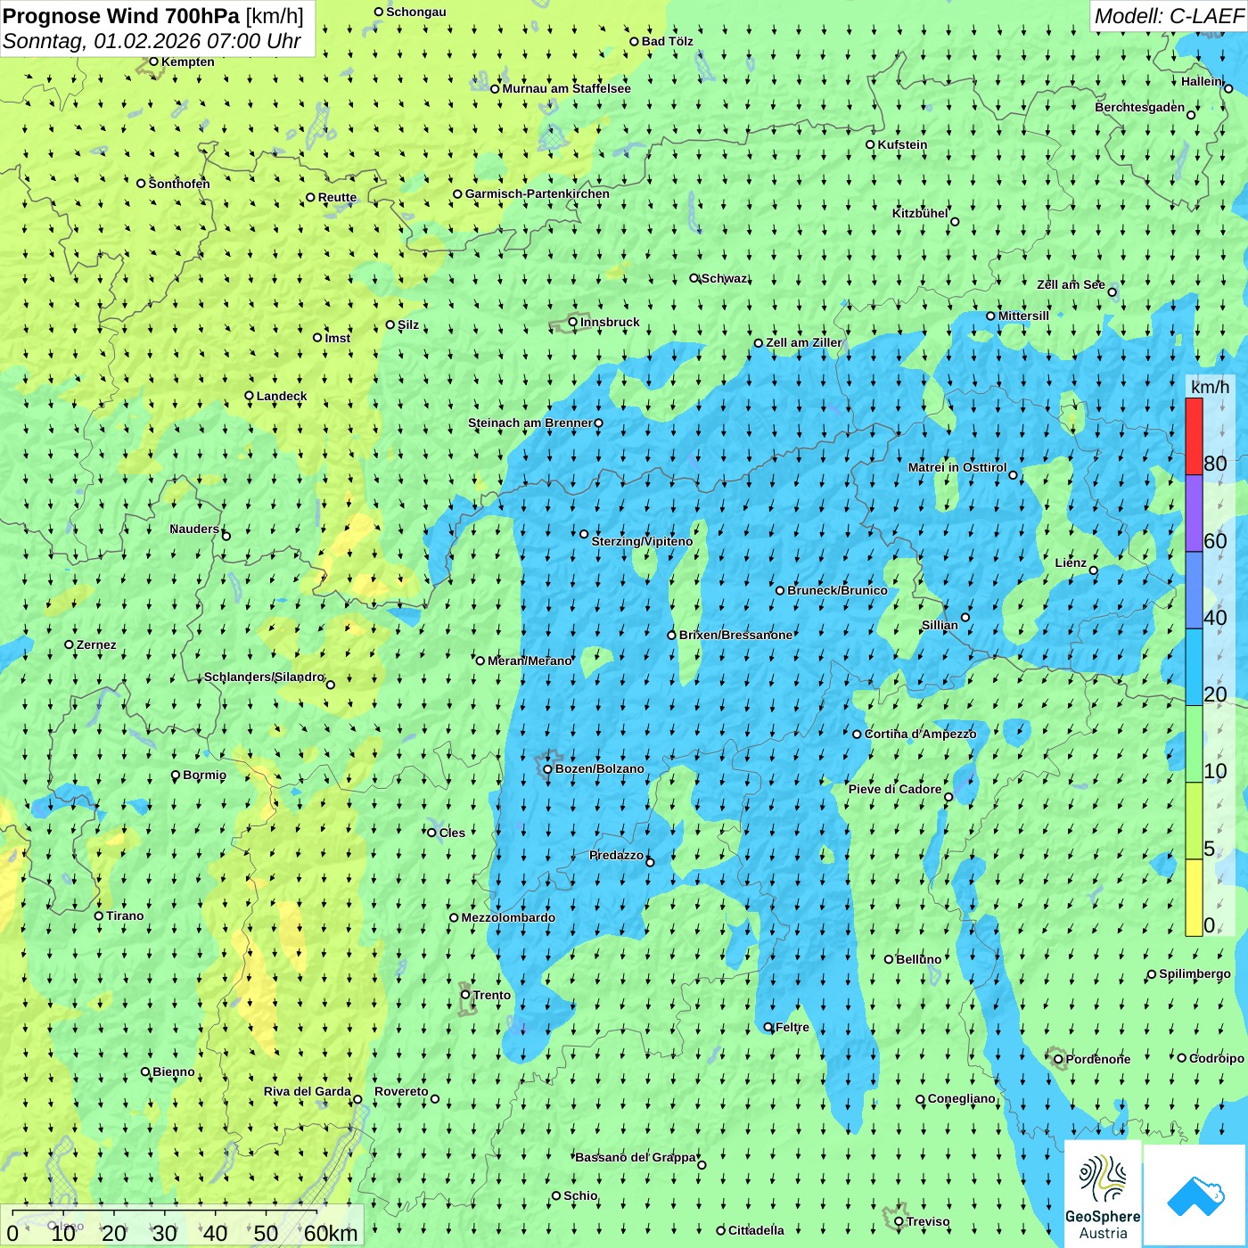1248x1248 pixels.
Task: Click the 'Riva del Garda' label
Action: point(308,1091)
